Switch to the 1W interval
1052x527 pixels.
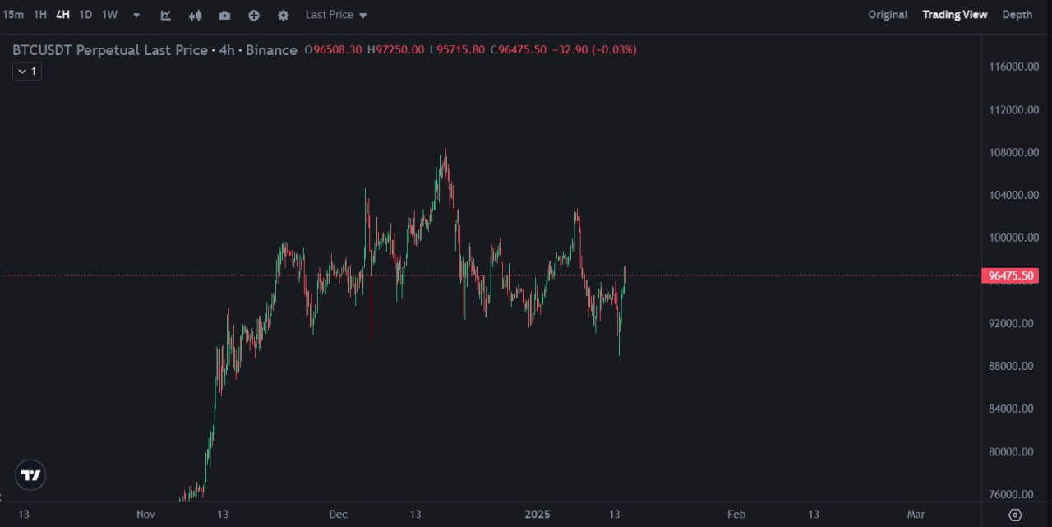(109, 14)
